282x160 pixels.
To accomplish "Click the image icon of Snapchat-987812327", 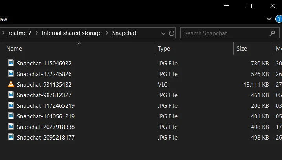I will (11, 95).
